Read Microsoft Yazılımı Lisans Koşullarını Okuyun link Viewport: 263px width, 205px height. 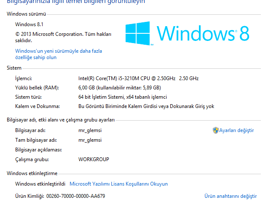(118, 184)
